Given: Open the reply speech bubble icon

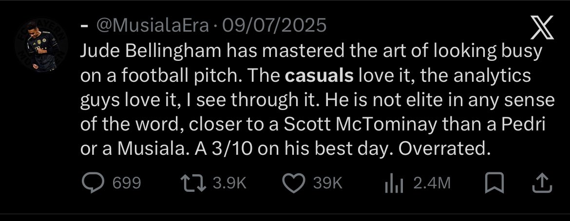Looking at the screenshot, I should (x=93, y=183).
